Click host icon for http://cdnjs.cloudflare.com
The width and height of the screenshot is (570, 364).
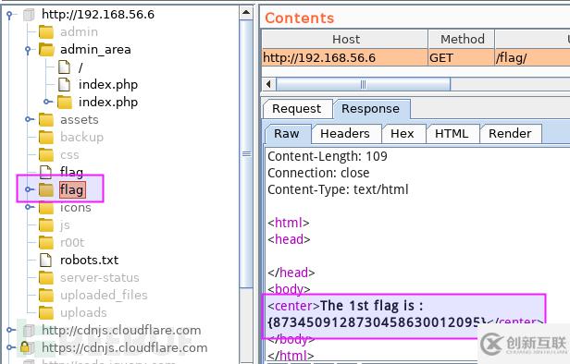pos(28,330)
